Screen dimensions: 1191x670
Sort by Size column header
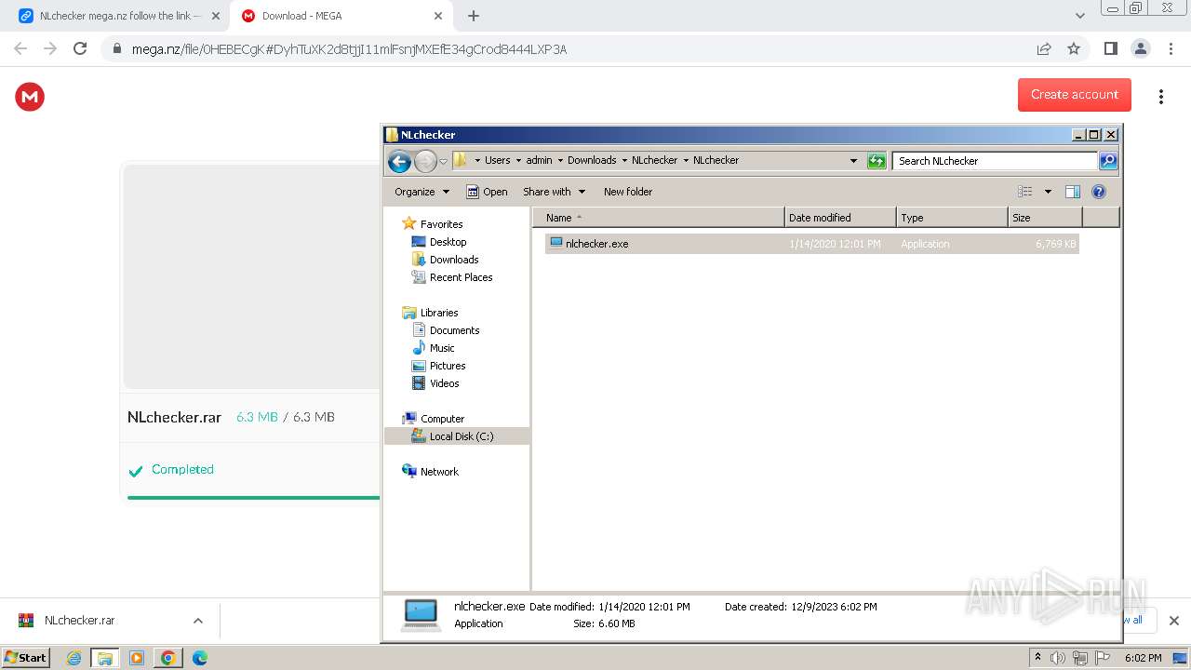[x=1045, y=218]
